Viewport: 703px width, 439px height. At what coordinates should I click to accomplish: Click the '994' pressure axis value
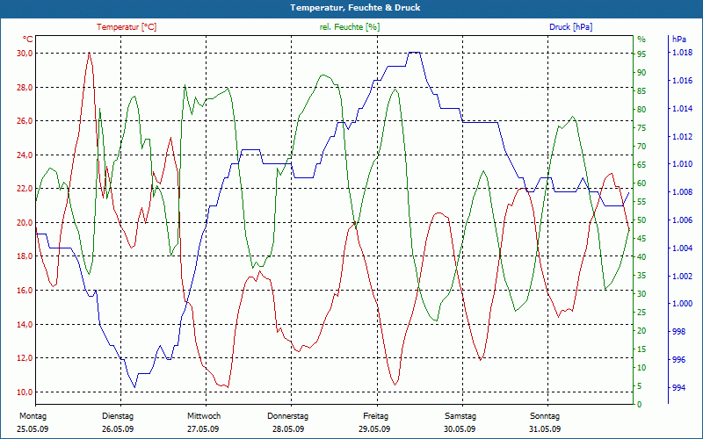click(679, 387)
